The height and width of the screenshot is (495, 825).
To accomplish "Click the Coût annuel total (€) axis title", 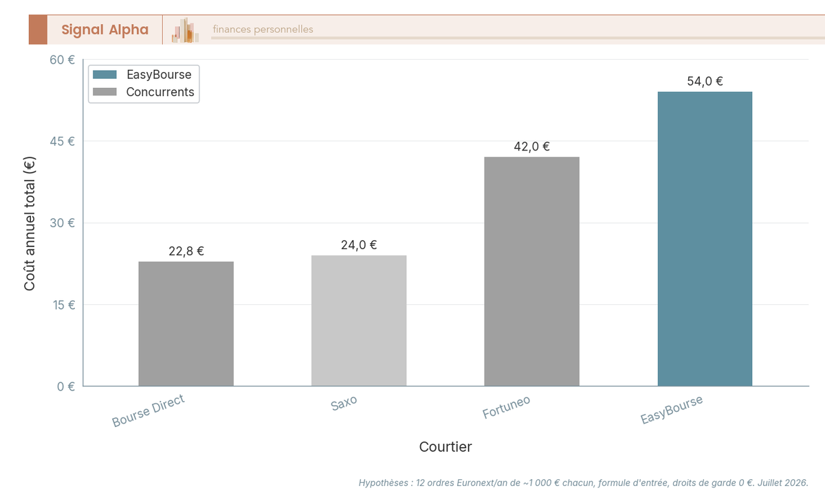I will [30, 223].
